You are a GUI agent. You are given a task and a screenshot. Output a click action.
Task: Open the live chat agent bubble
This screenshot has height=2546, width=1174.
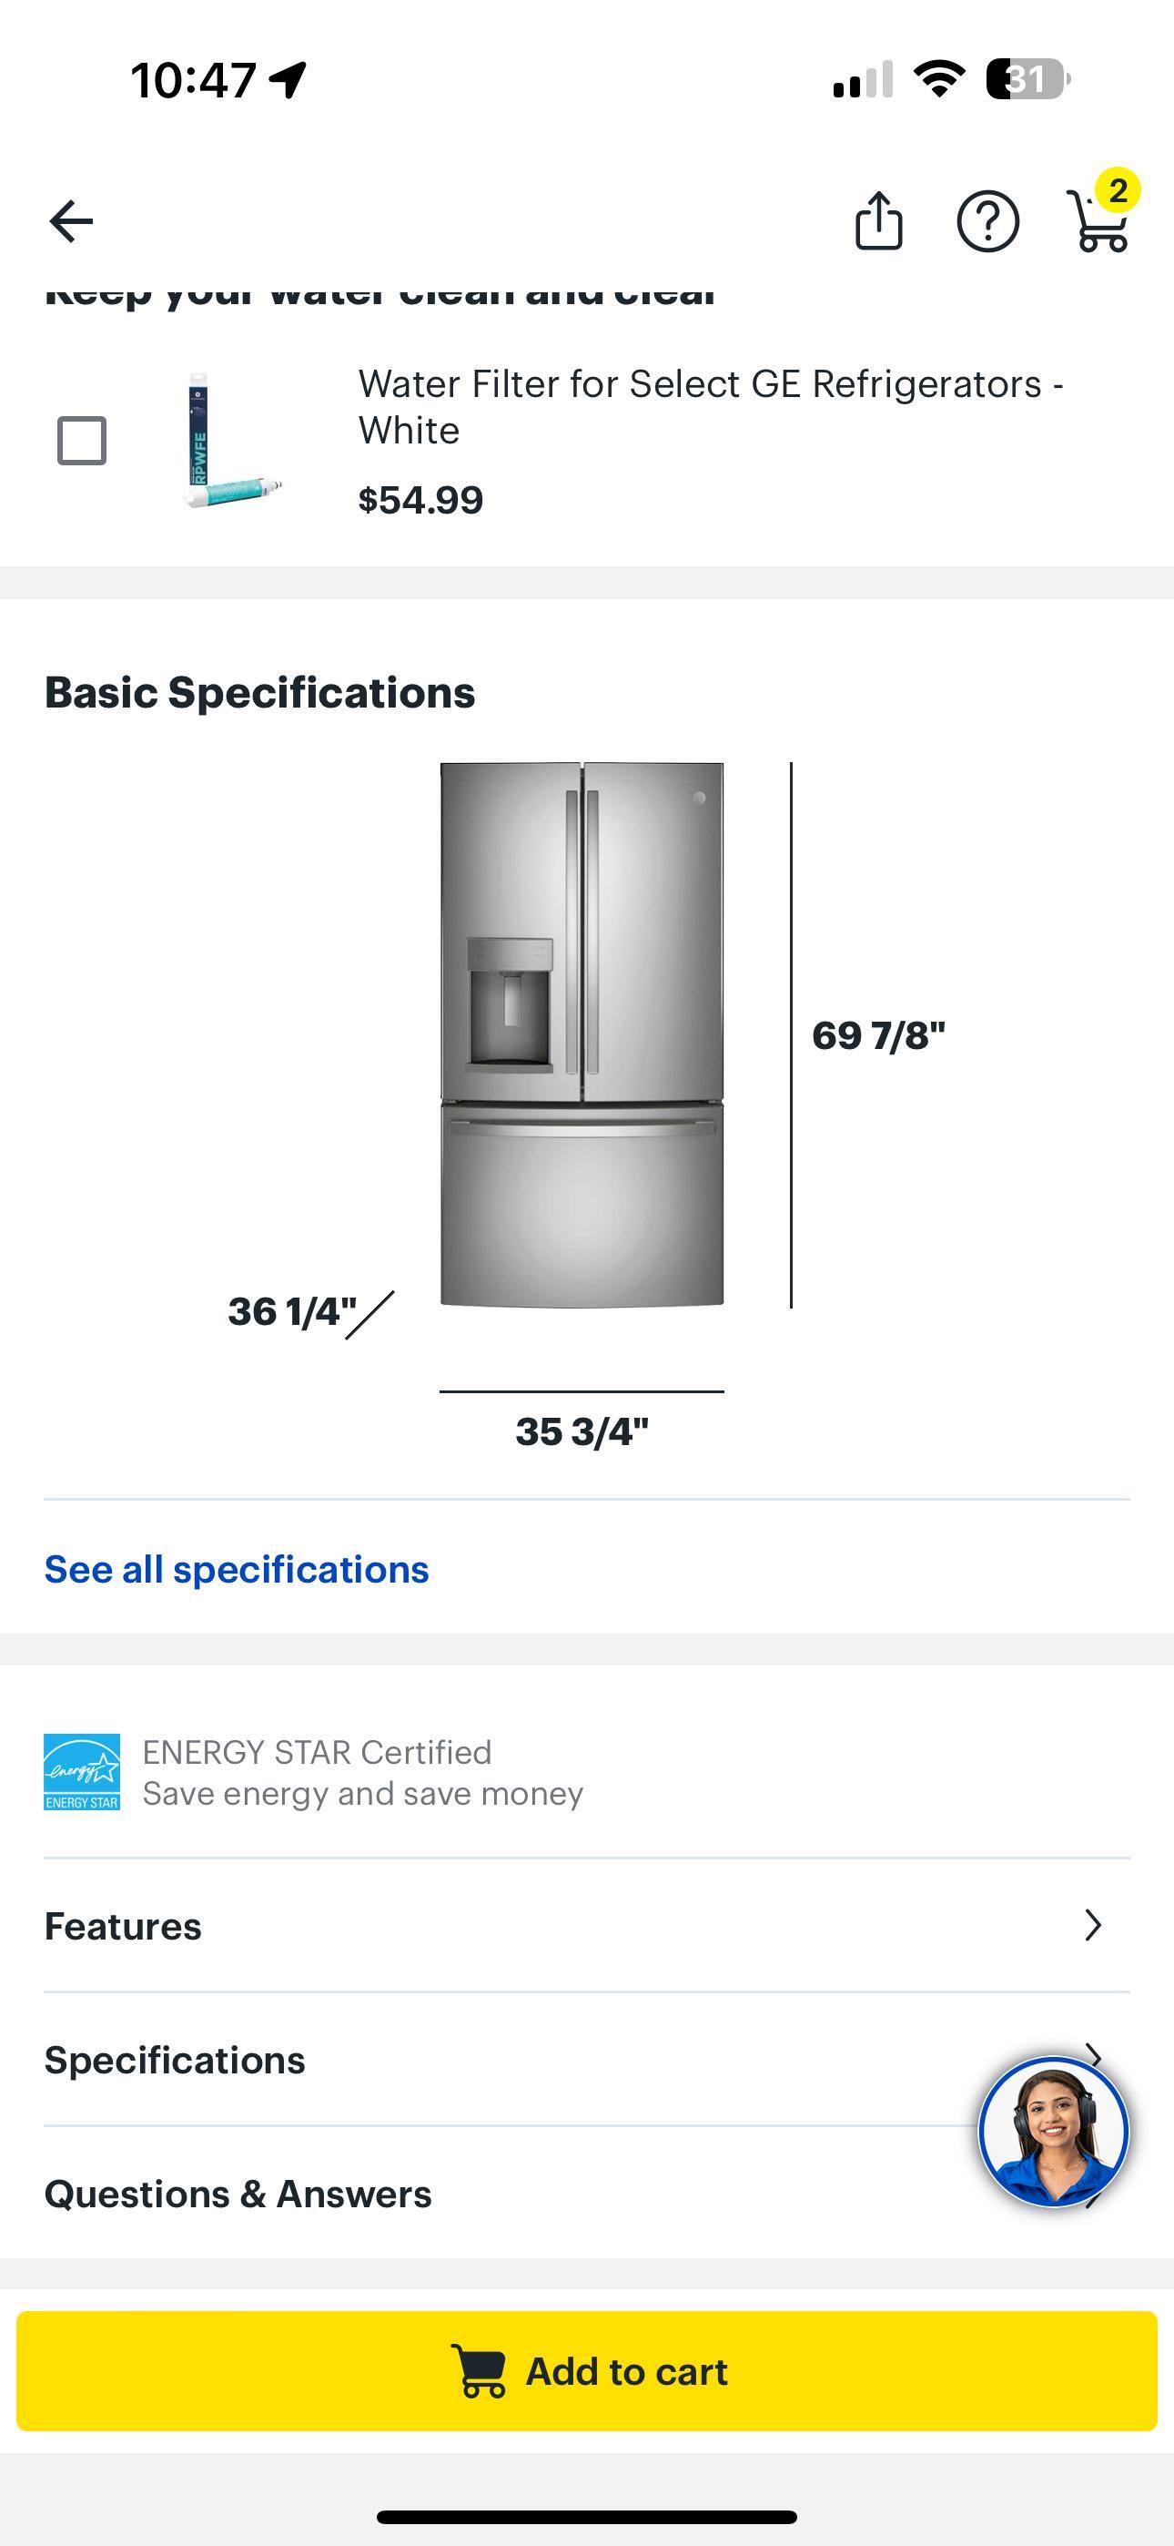1052,2131
